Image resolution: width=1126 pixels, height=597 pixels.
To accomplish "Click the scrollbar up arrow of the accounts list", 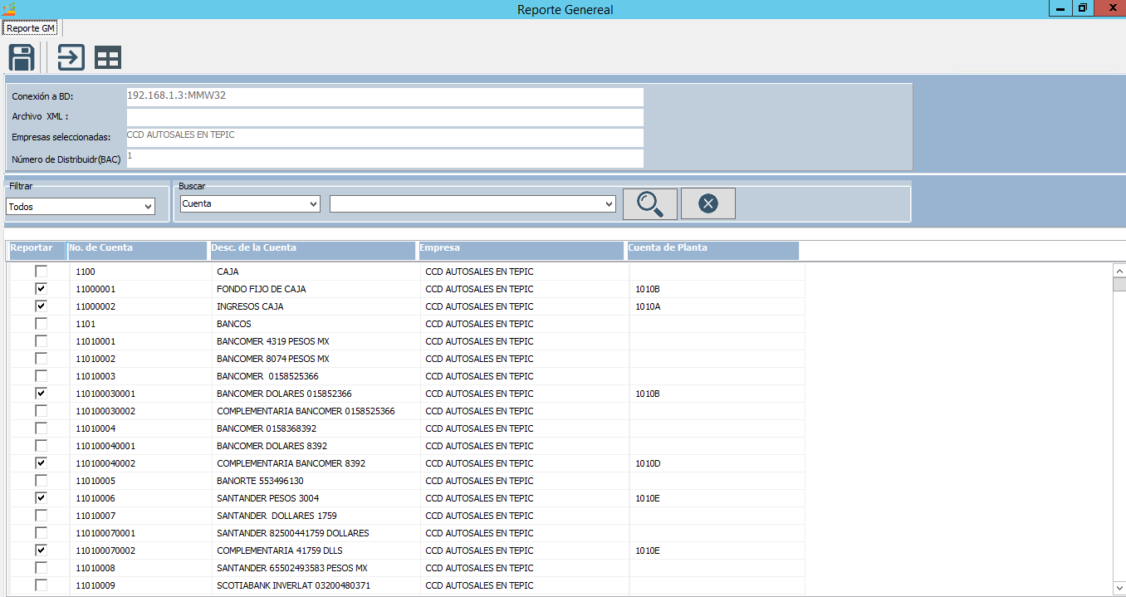I will 1119,271.
